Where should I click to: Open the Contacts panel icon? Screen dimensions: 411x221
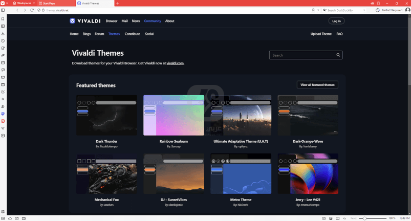point(3,106)
